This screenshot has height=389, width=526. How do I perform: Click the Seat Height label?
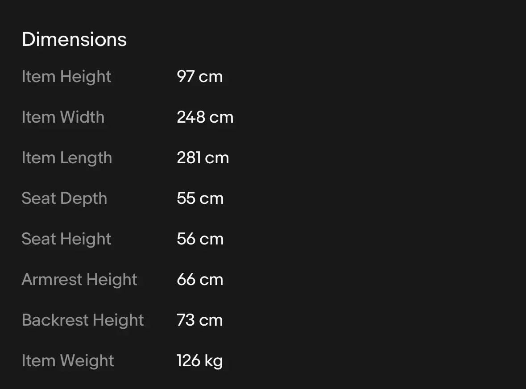pos(66,239)
